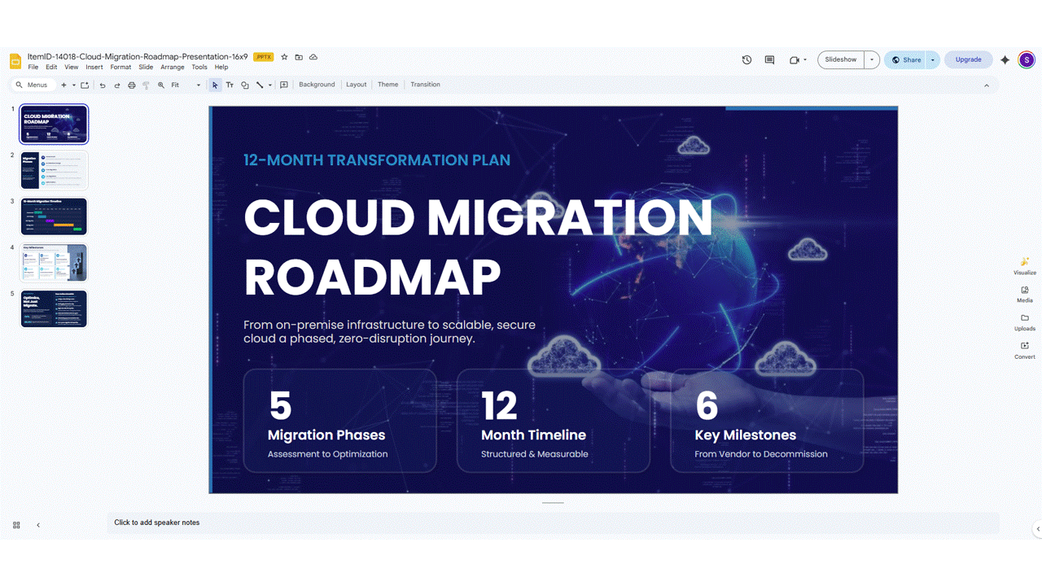
Task: Select slide 3 timeline thumbnail
Action: (x=54, y=216)
